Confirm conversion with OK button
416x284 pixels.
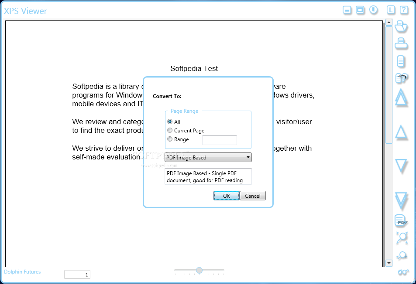pos(226,196)
